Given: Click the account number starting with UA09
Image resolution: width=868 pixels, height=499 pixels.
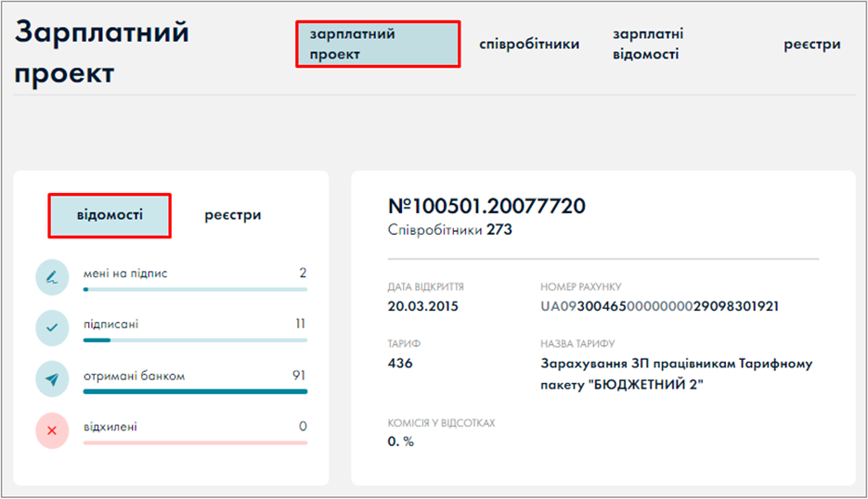Looking at the screenshot, I should 659,306.
